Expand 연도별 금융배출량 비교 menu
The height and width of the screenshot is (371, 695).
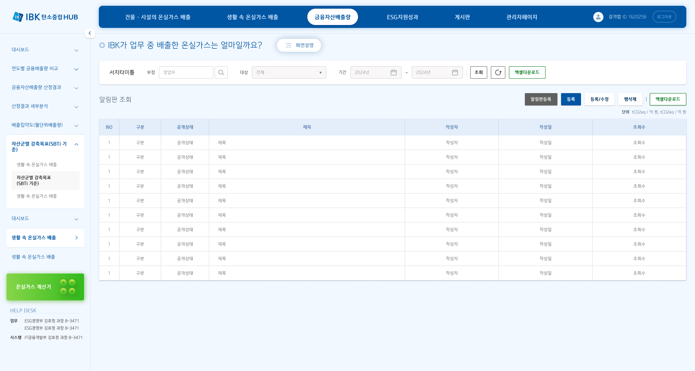45,68
